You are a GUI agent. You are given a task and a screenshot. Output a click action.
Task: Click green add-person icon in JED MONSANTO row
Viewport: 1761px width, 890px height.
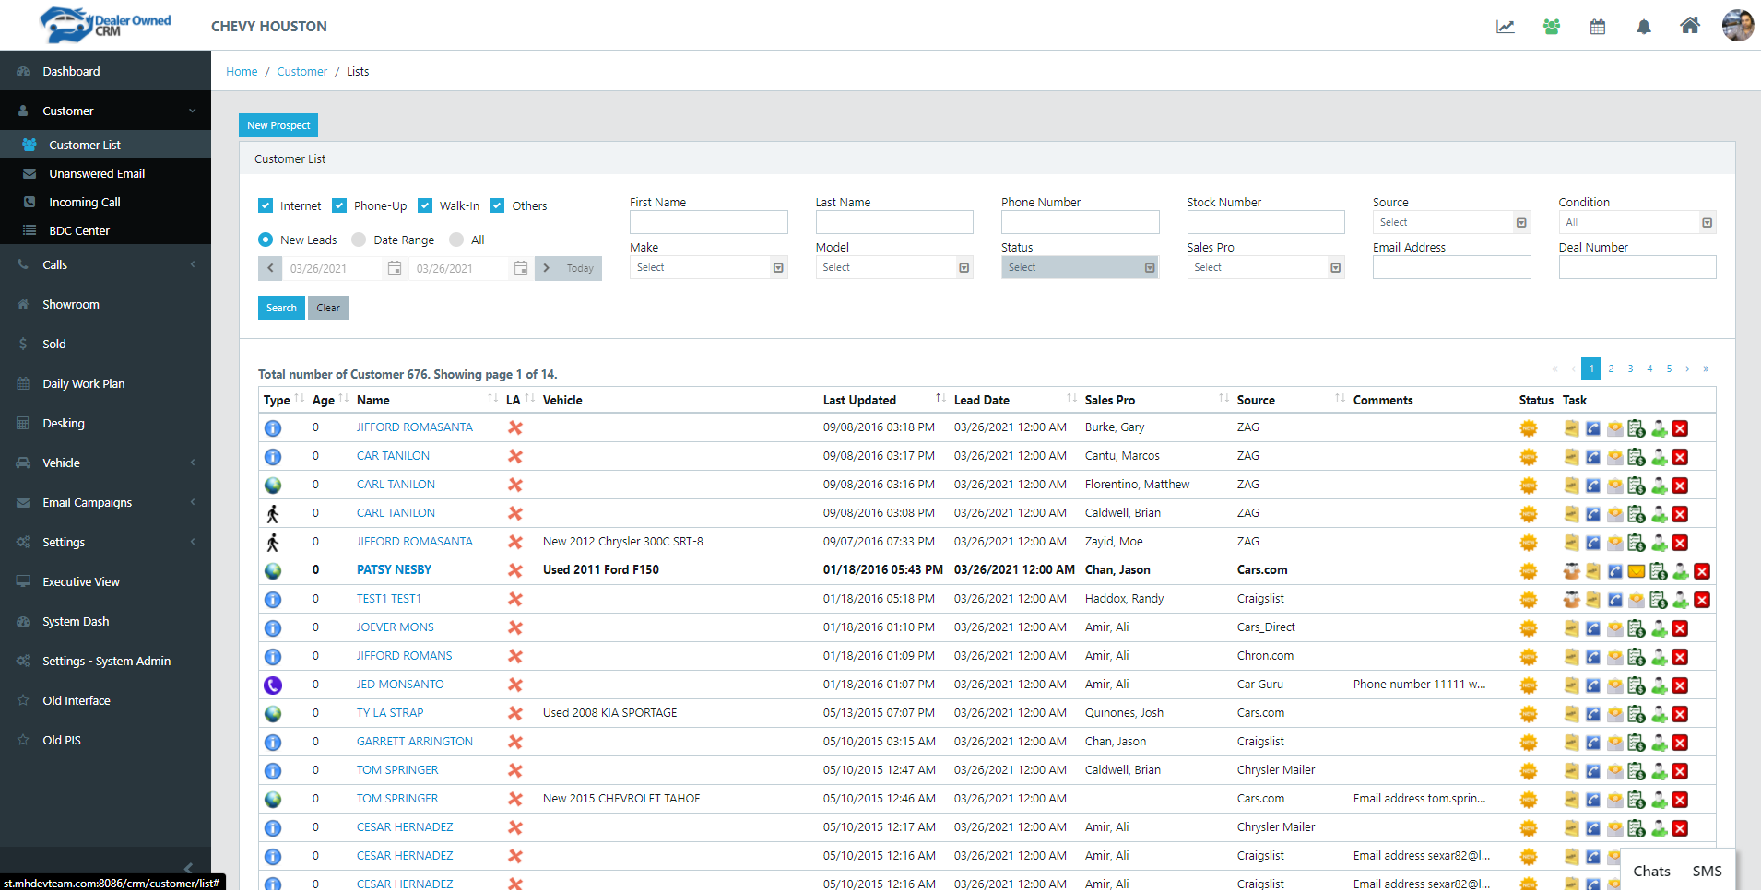(x=1659, y=685)
